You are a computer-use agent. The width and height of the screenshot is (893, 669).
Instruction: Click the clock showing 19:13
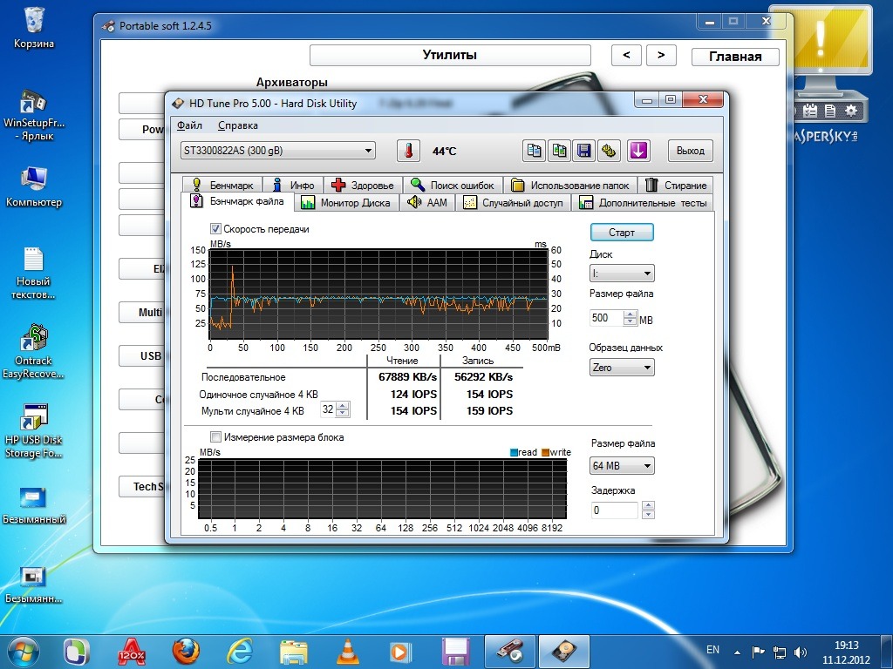coord(846,645)
